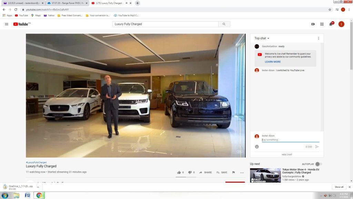Open the Create video camera icon

(313, 24)
